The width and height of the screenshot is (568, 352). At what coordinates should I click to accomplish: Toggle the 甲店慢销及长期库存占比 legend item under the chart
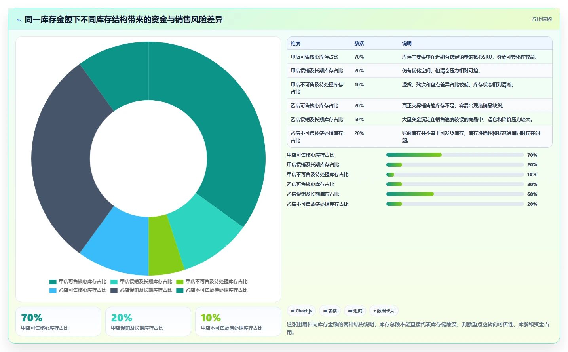141,282
